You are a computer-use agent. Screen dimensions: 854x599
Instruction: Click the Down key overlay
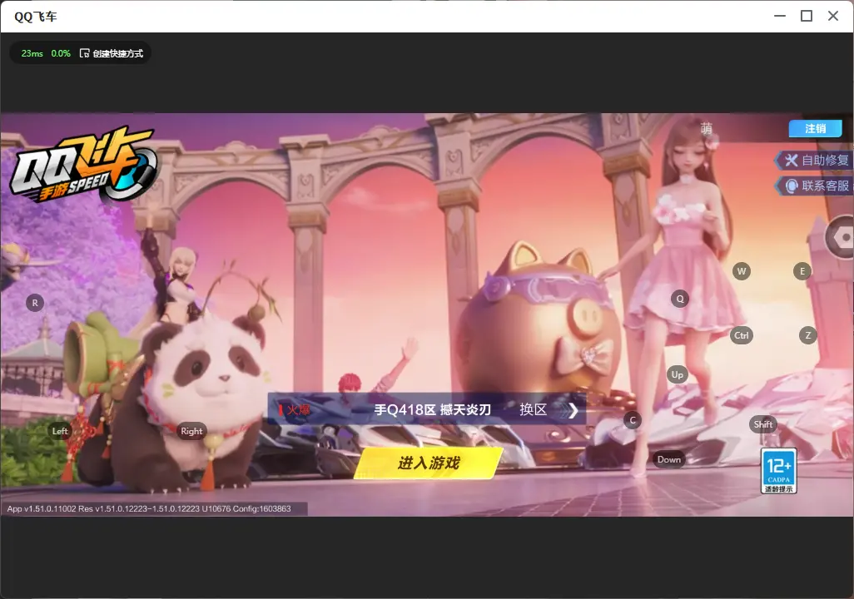(x=669, y=459)
